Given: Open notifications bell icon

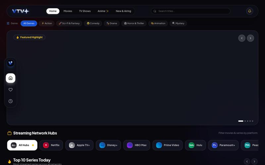Looking at the screenshot, I should tap(249, 11).
